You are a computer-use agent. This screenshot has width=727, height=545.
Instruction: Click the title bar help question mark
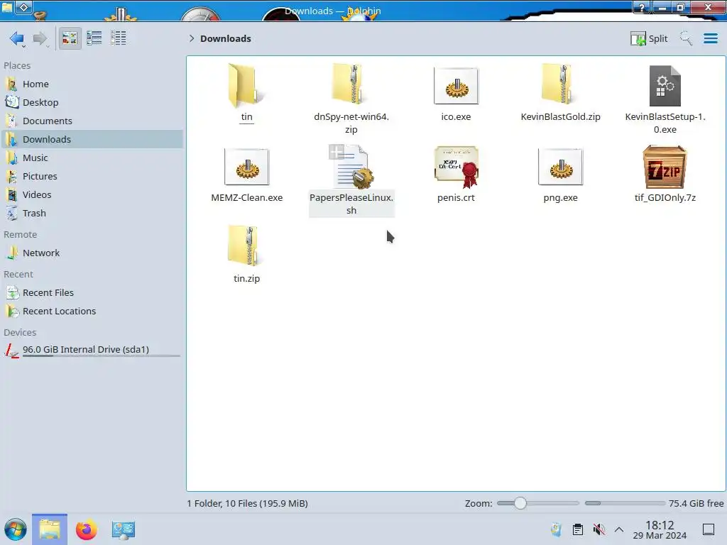(x=642, y=7)
